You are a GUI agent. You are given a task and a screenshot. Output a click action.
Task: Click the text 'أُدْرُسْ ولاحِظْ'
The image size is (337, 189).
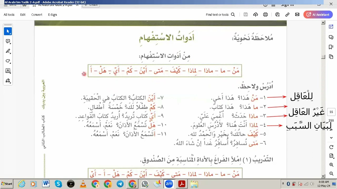coord(256,86)
